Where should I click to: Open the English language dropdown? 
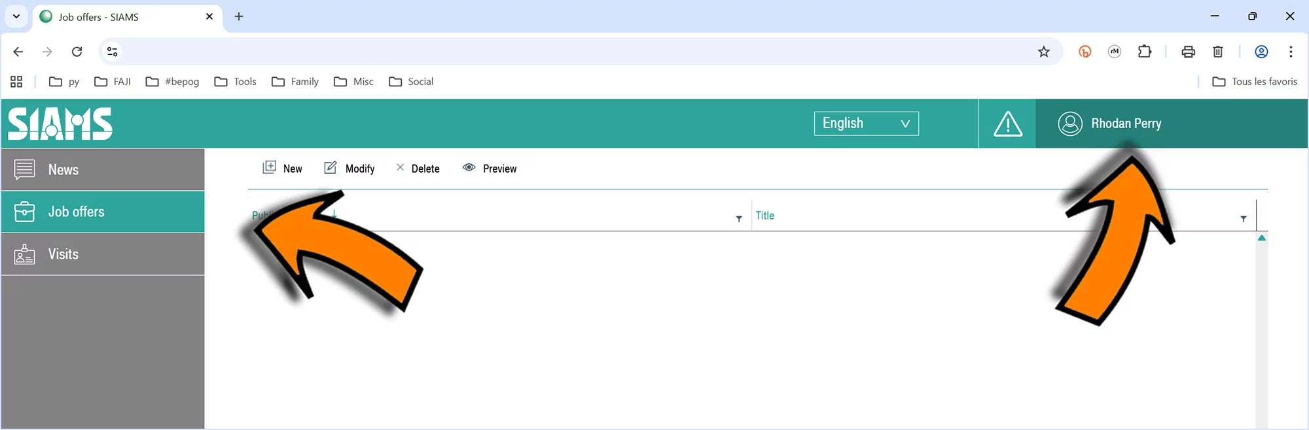pos(866,124)
